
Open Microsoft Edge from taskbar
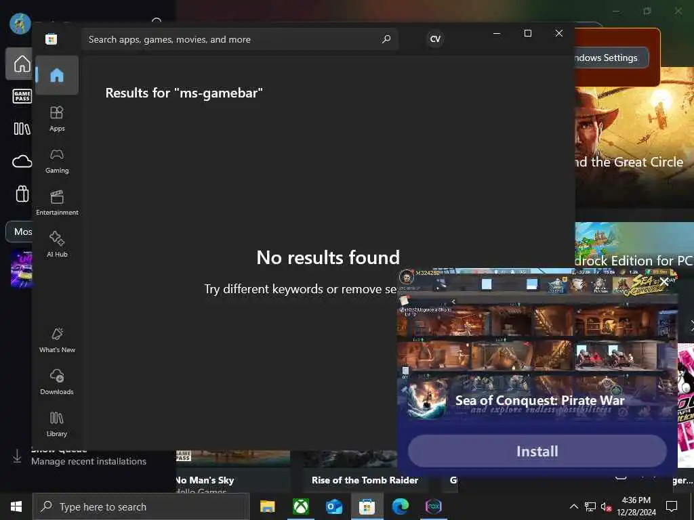[x=401, y=506]
